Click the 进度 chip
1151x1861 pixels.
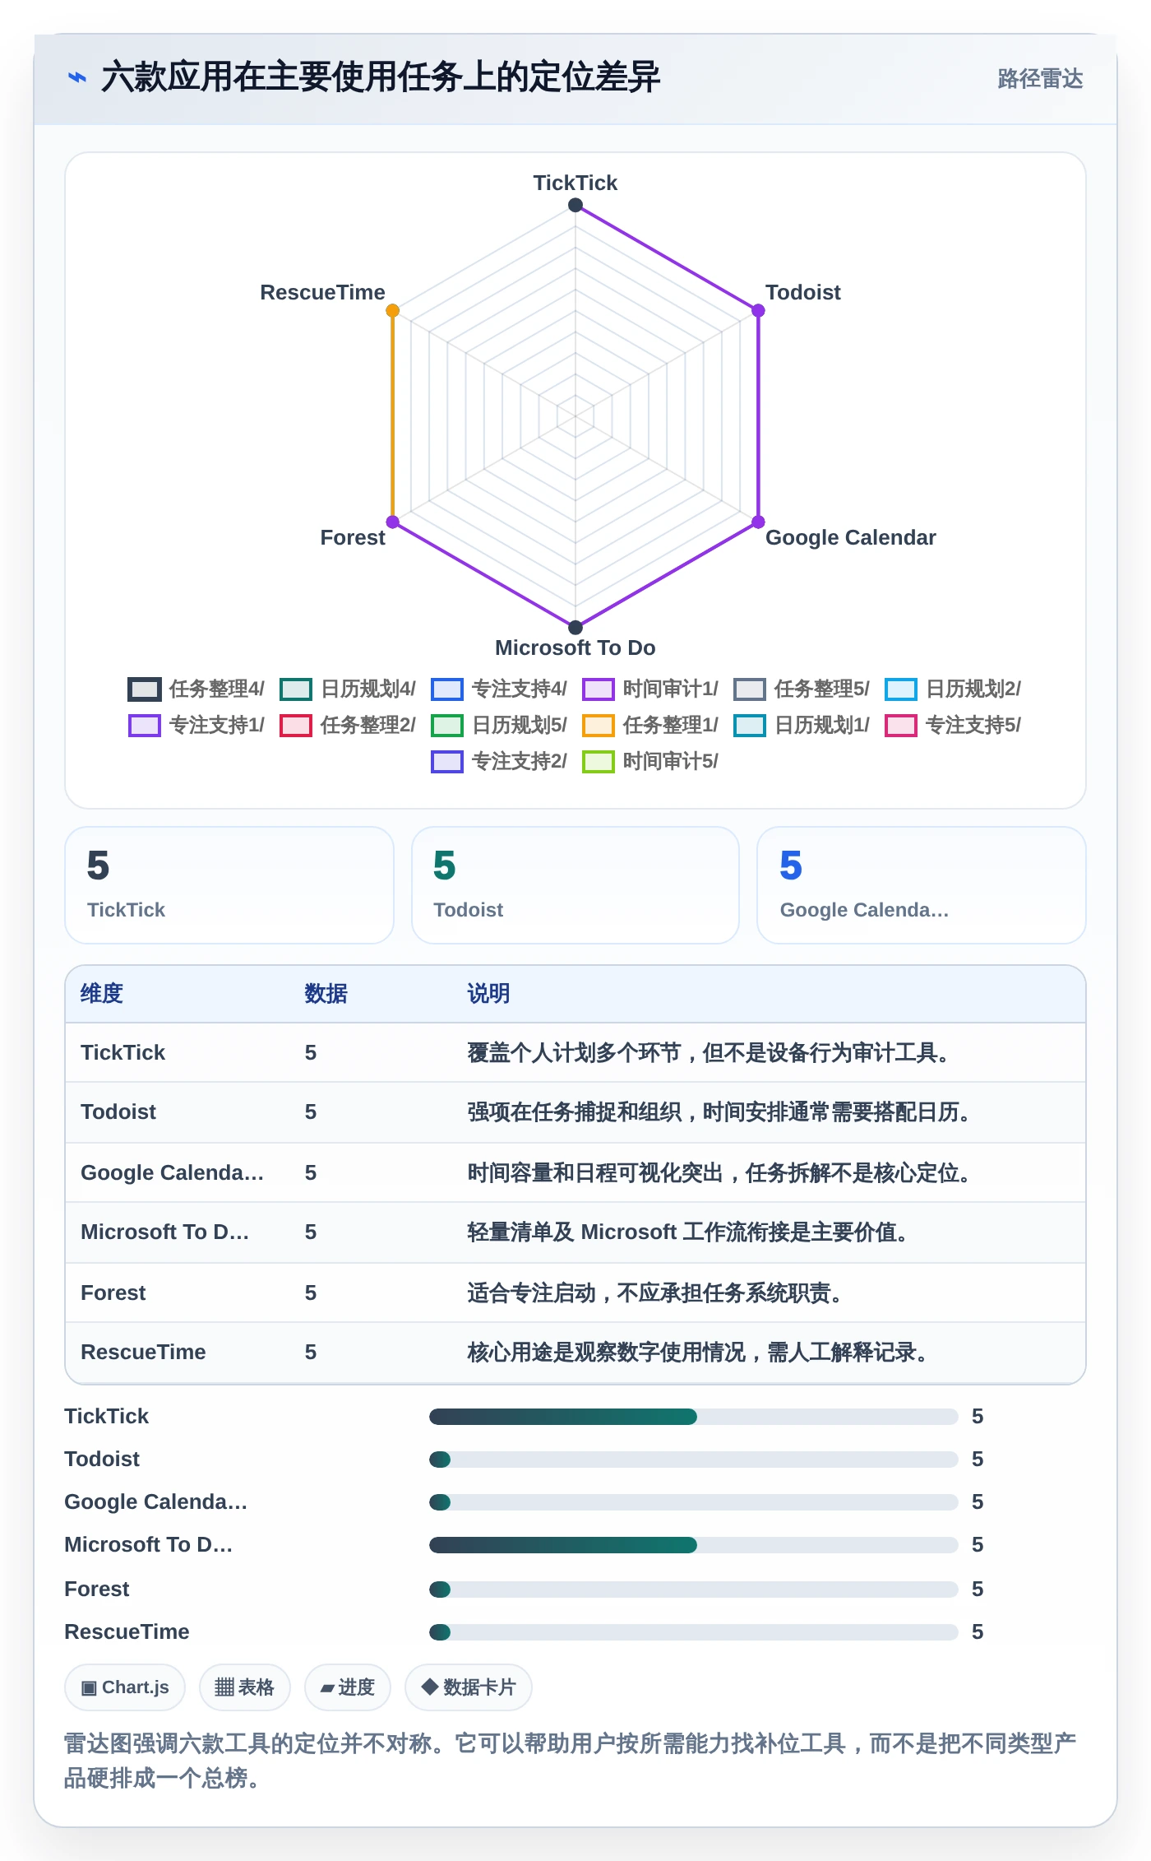[347, 1687]
